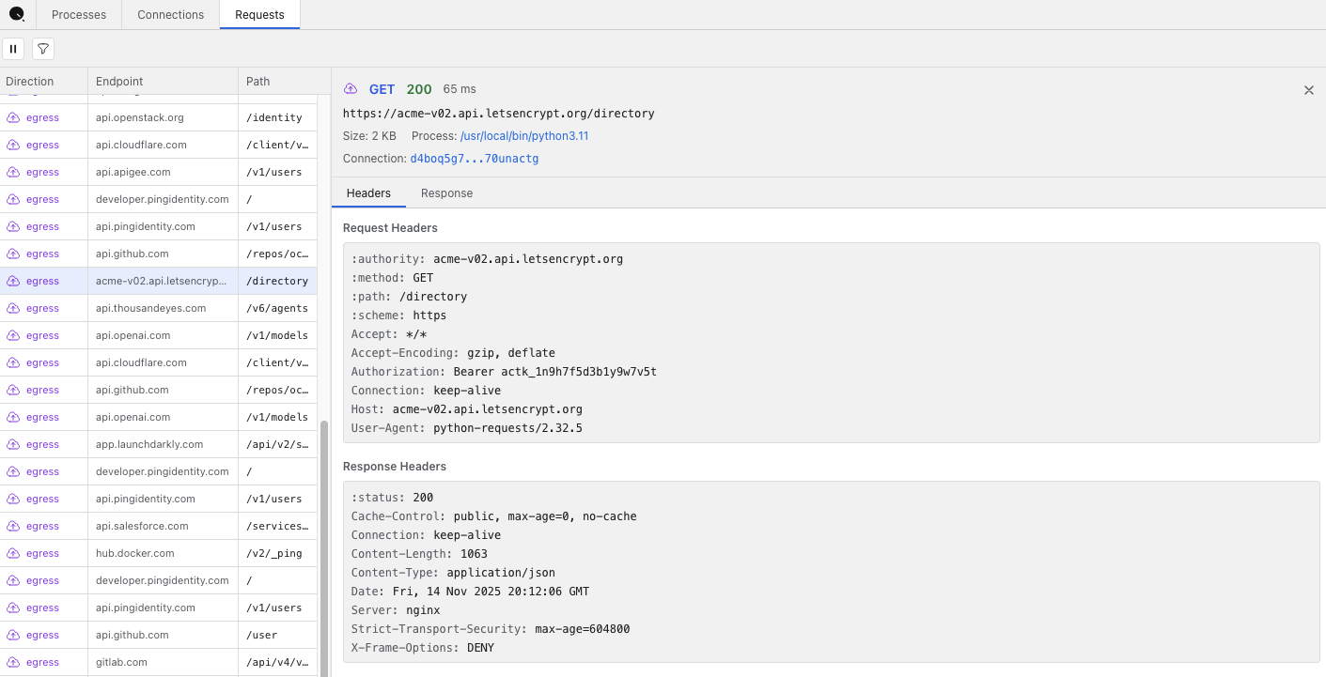The image size is (1326, 677).
Task: Click the egress icon on hub.docker.com row
Action: pos(13,554)
